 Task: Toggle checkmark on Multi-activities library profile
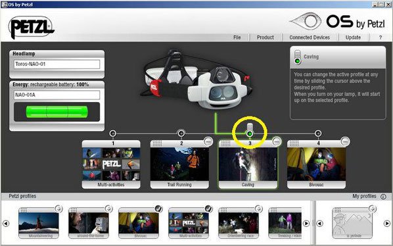point(208,209)
